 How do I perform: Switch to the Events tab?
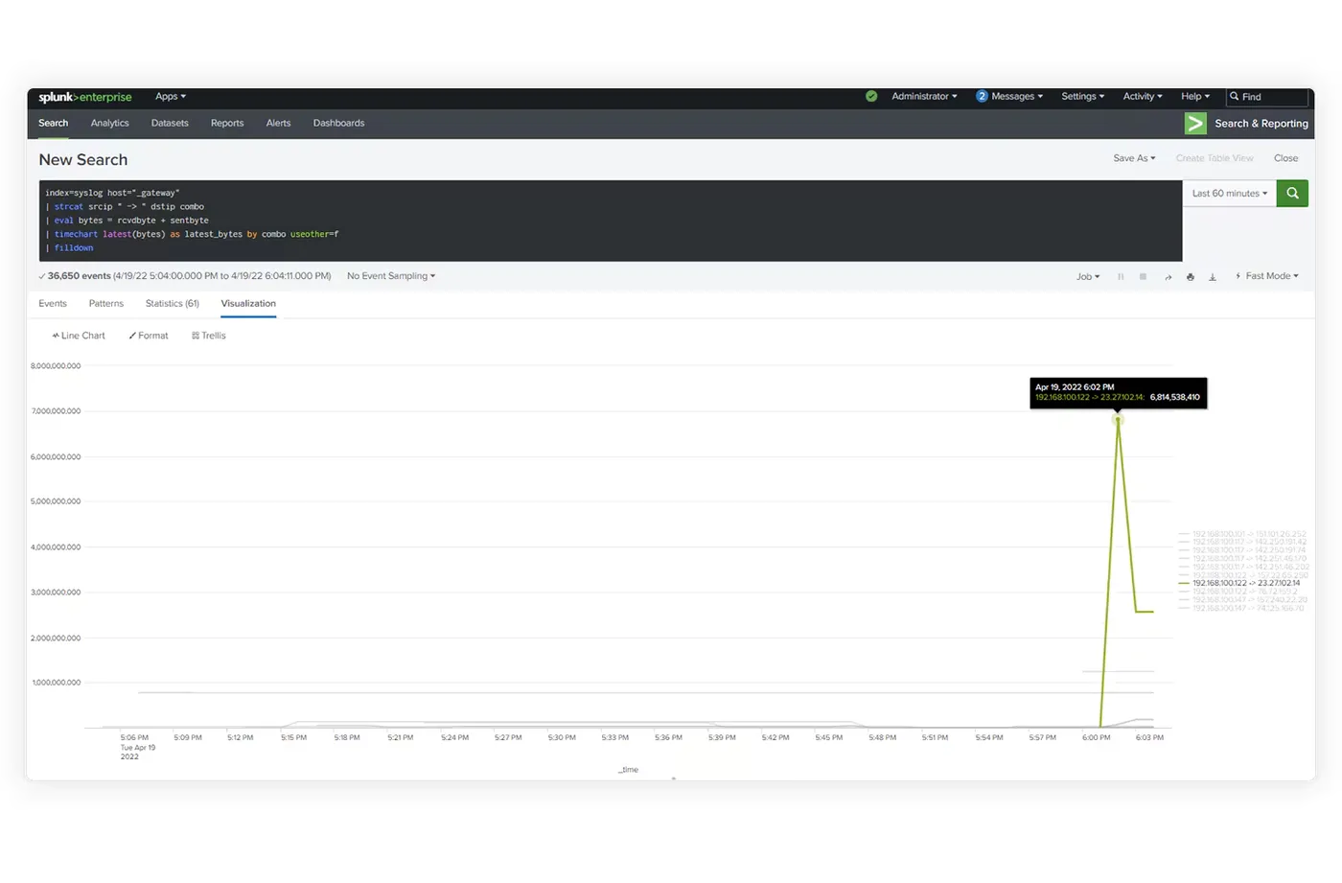53,304
